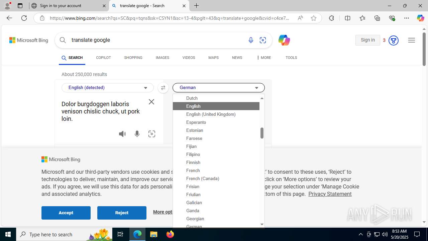Viewport: 428px width, 241px height.
Task: Expand the English (detected) source dropdown
Action: tap(107, 88)
